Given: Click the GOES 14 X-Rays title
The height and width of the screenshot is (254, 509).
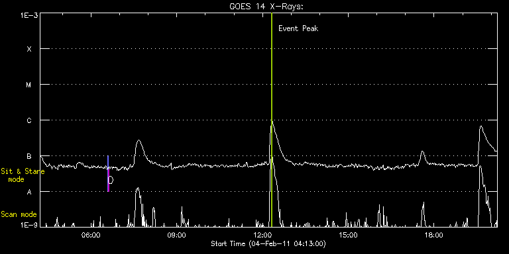Looking at the screenshot, I should point(266,7).
